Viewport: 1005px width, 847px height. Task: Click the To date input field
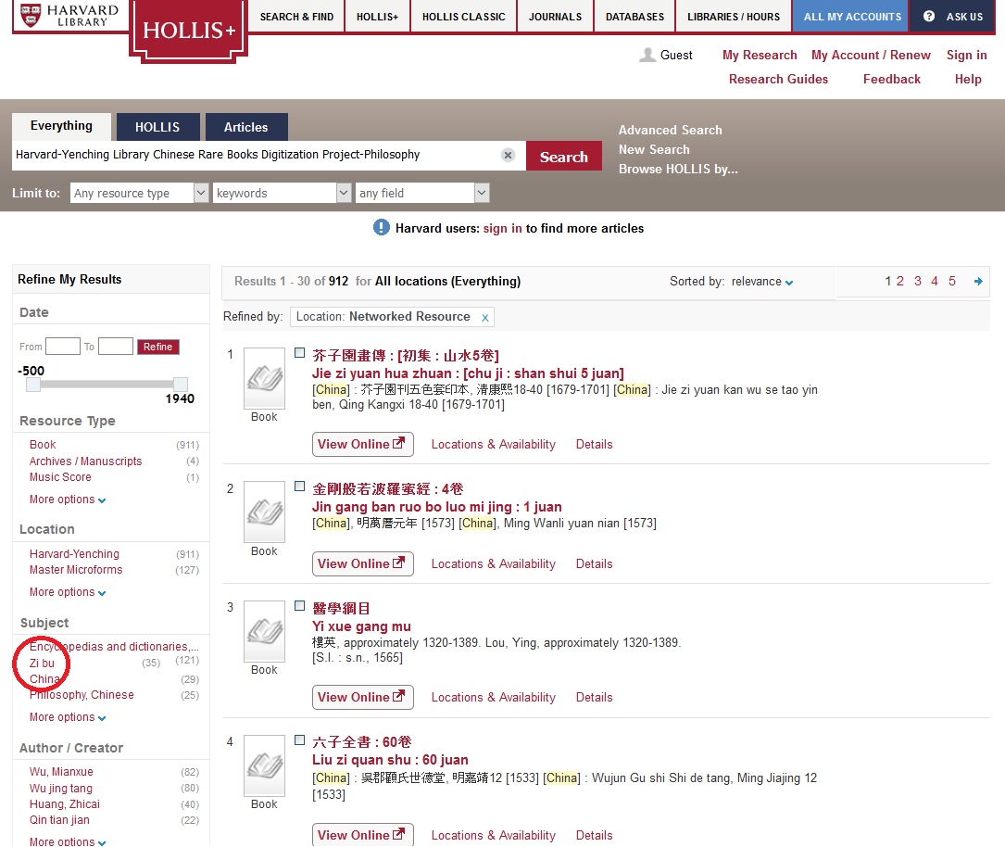(116, 347)
